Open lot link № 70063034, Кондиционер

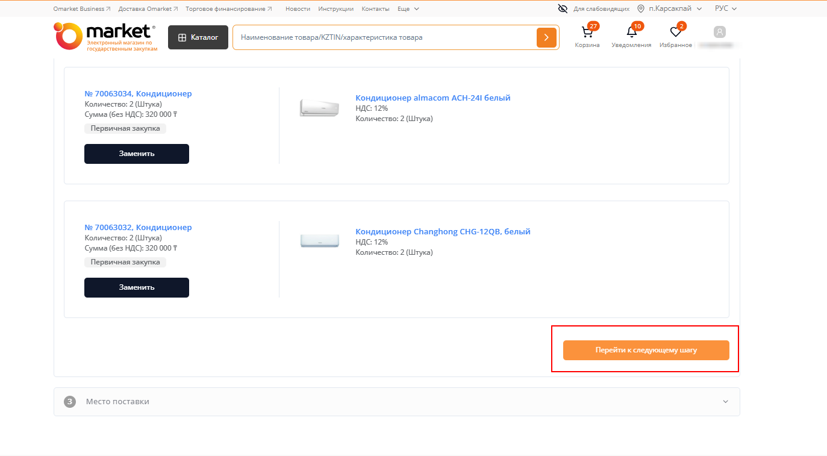(138, 93)
